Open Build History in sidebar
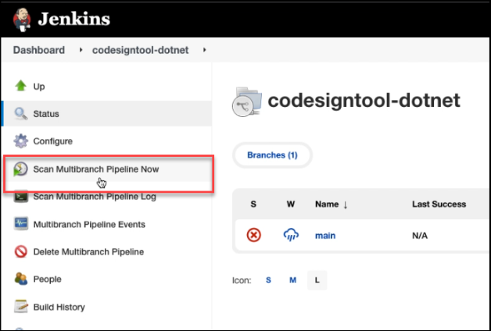Viewport: 491px width, 331px height. pyautogui.click(x=59, y=307)
